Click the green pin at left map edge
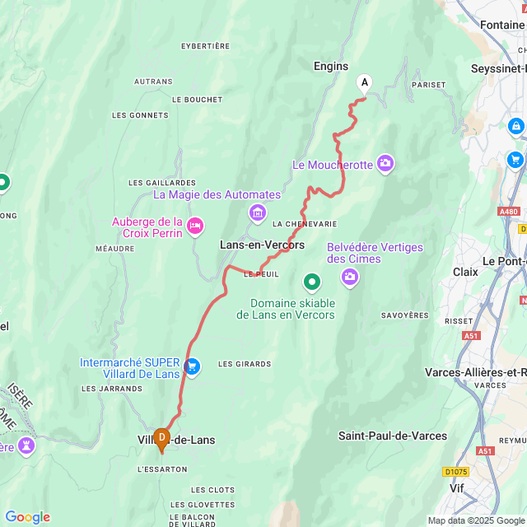 click(3, 184)
